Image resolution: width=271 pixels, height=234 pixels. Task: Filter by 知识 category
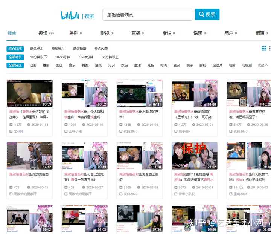point(111,65)
